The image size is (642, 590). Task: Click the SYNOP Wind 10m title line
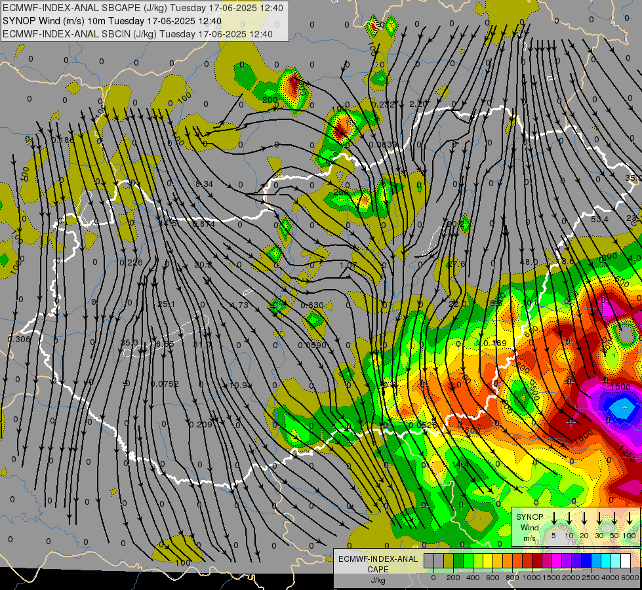click(x=111, y=21)
